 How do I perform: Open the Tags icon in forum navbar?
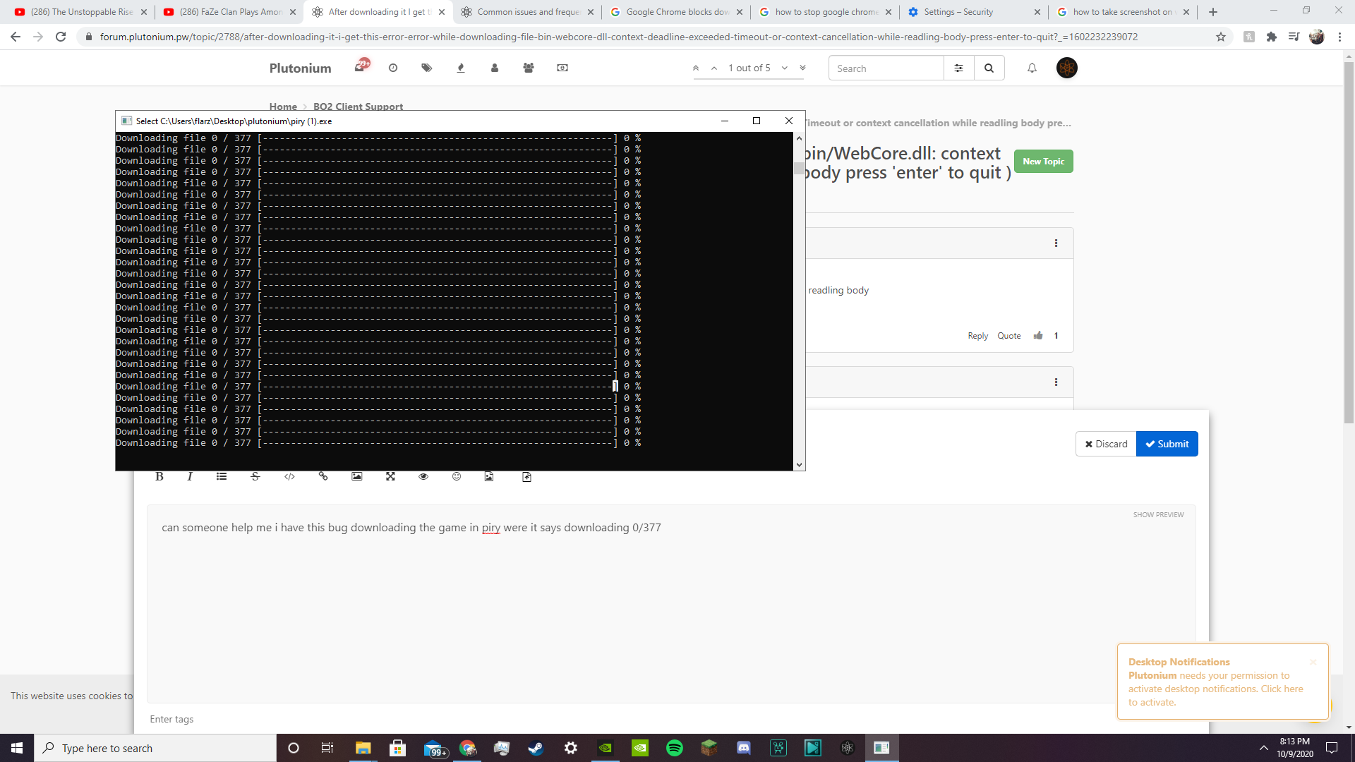pyautogui.click(x=427, y=68)
